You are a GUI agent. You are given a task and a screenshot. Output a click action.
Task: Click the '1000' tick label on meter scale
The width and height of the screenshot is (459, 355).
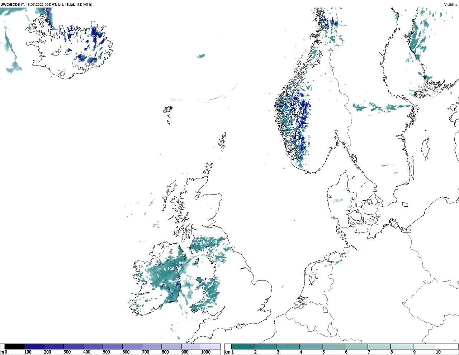[206, 352]
